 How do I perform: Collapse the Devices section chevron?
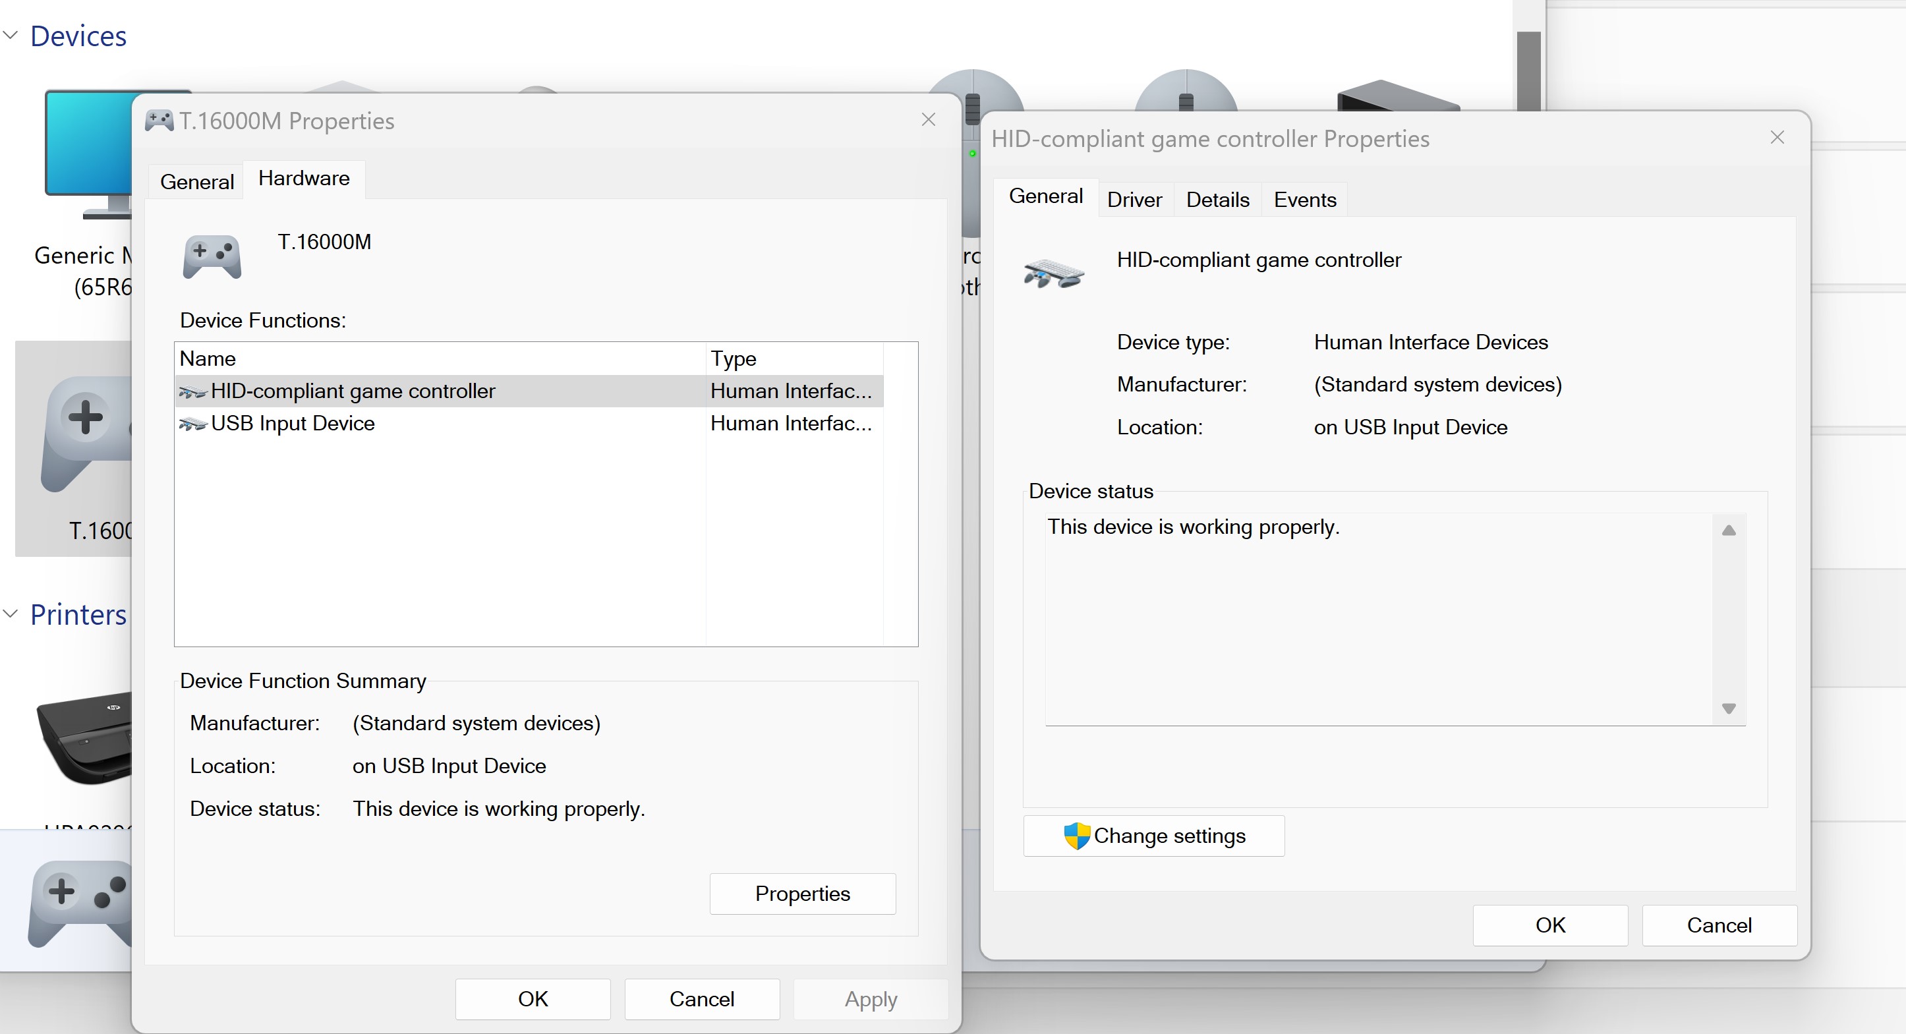[11, 35]
